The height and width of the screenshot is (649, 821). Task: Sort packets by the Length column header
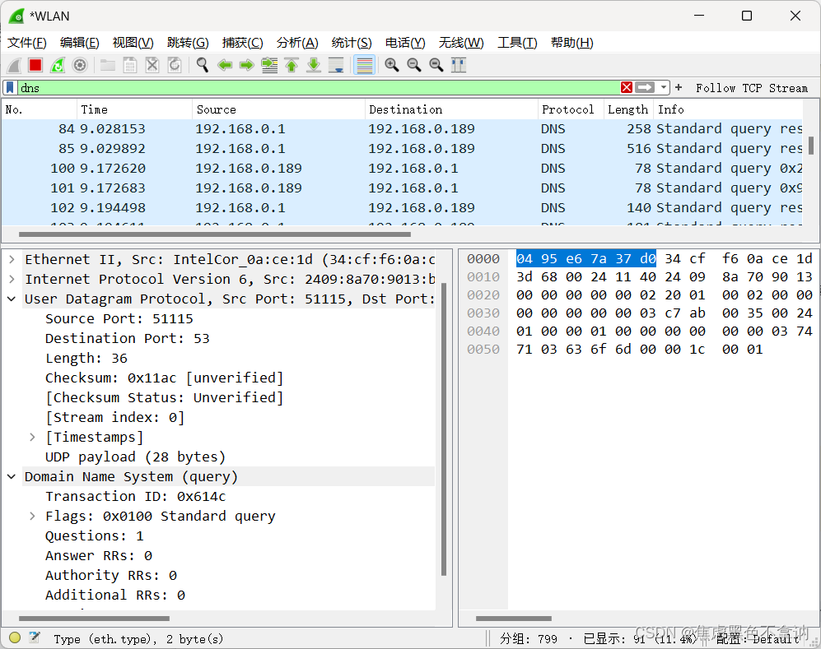point(628,109)
